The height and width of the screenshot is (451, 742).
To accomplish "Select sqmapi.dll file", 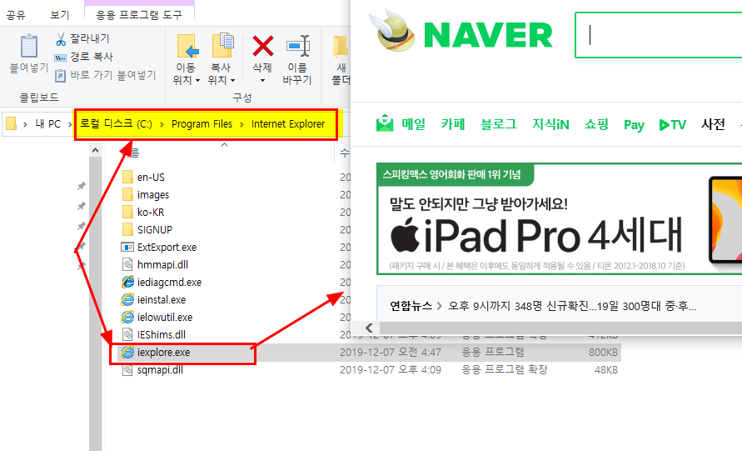I will click(x=160, y=370).
